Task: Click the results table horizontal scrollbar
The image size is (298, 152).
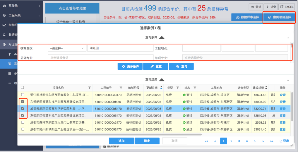Action: [x=110, y=134]
